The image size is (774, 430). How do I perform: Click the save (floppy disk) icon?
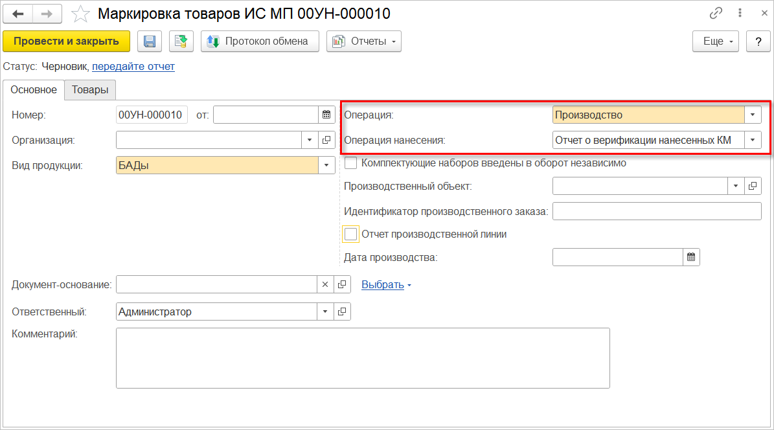150,41
